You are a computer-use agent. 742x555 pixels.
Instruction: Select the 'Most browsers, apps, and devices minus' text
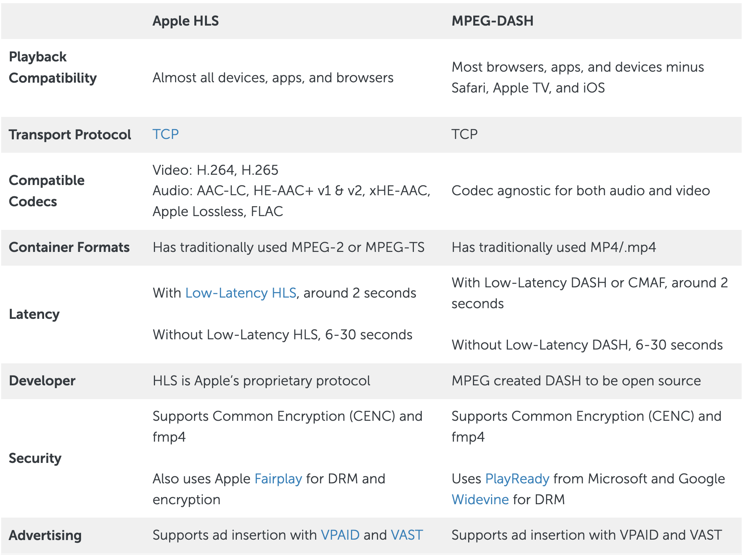[578, 67]
